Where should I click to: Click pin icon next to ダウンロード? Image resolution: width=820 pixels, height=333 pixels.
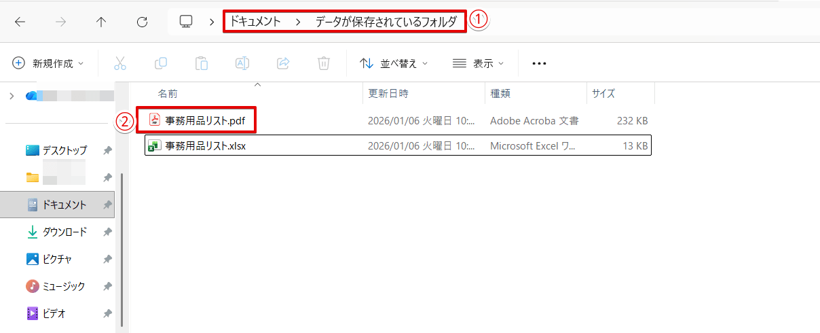pos(107,232)
